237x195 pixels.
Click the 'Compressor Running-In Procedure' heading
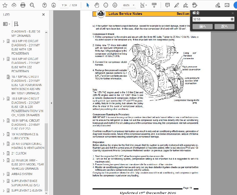pyautogui.click(x=111, y=115)
